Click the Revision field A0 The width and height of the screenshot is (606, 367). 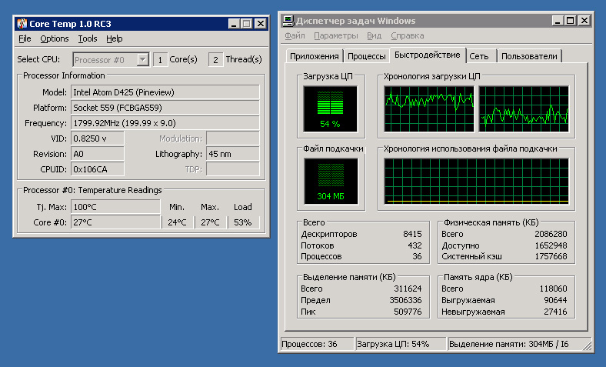click(98, 154)
